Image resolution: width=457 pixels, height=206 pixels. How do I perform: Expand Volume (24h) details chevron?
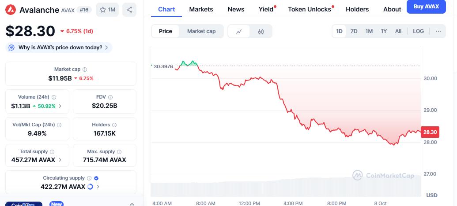tap(60, 106)
